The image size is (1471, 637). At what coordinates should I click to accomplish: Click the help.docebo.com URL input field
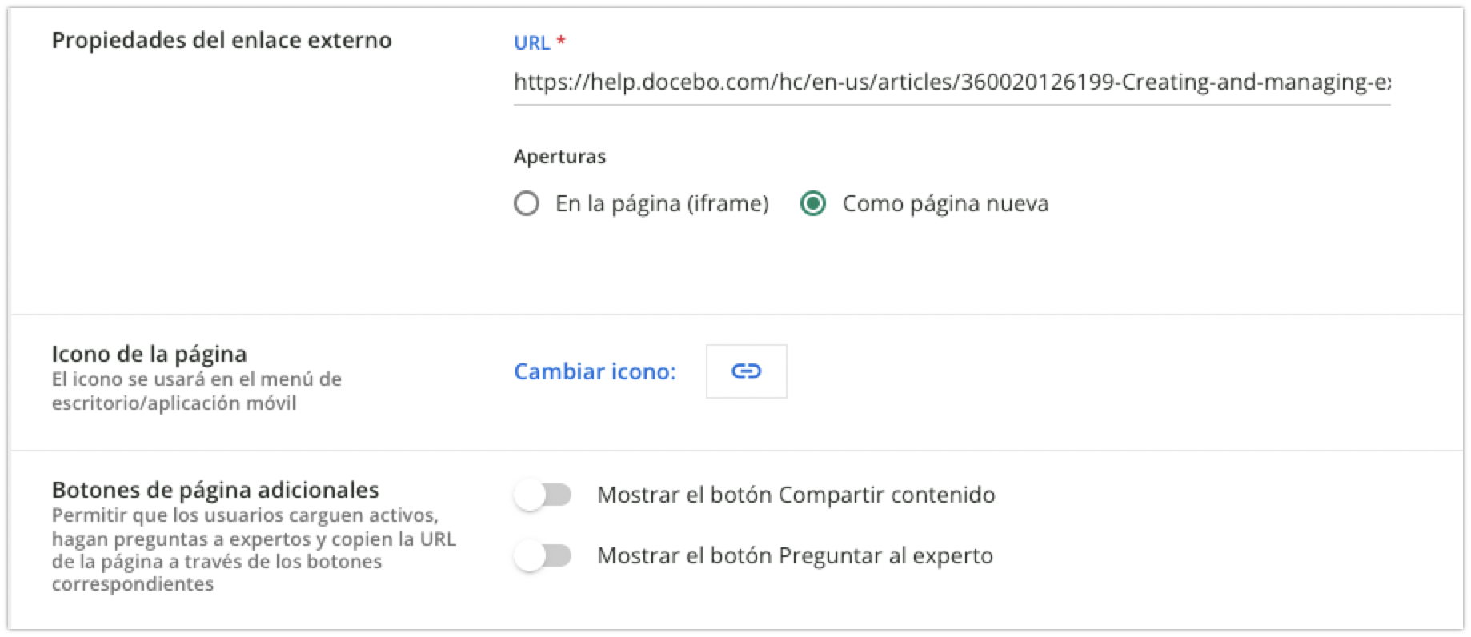tap(952, 82)
